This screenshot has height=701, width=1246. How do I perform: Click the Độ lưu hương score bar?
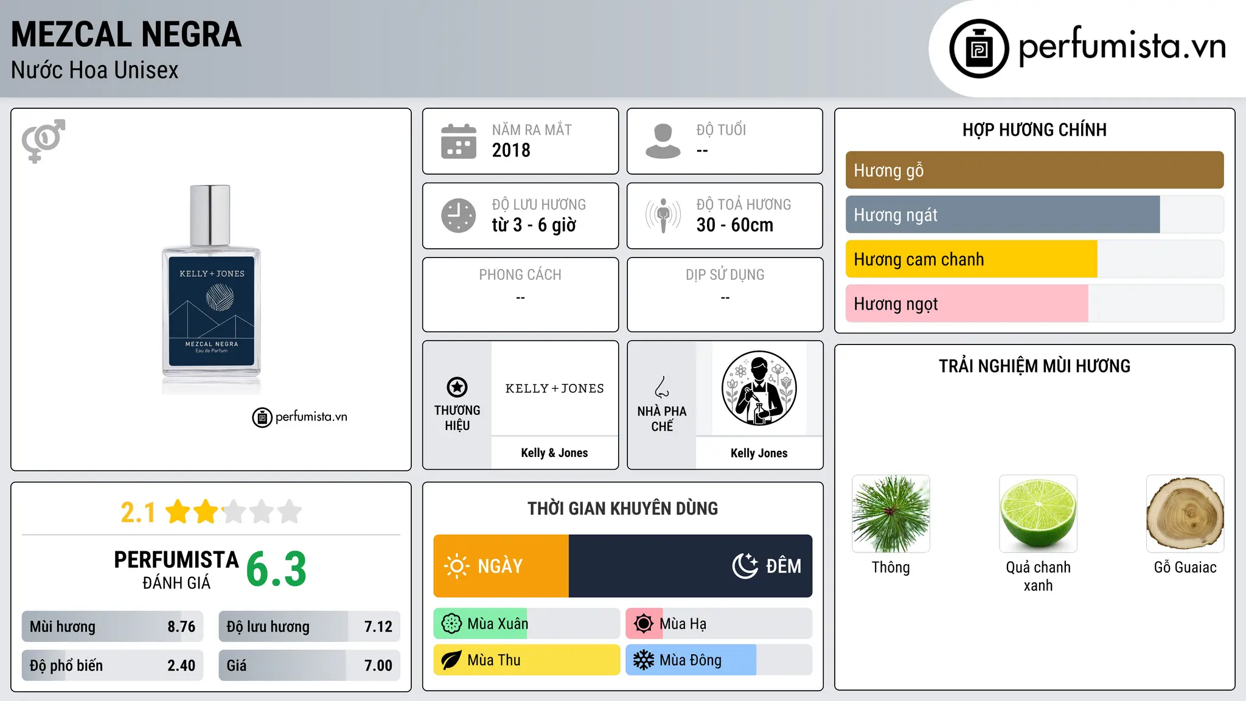(309, 627)
